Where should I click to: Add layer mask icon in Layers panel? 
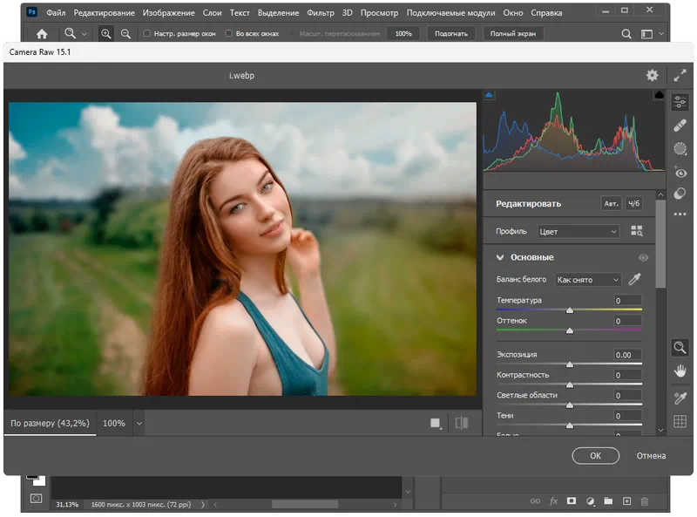(x=572, y=501)
